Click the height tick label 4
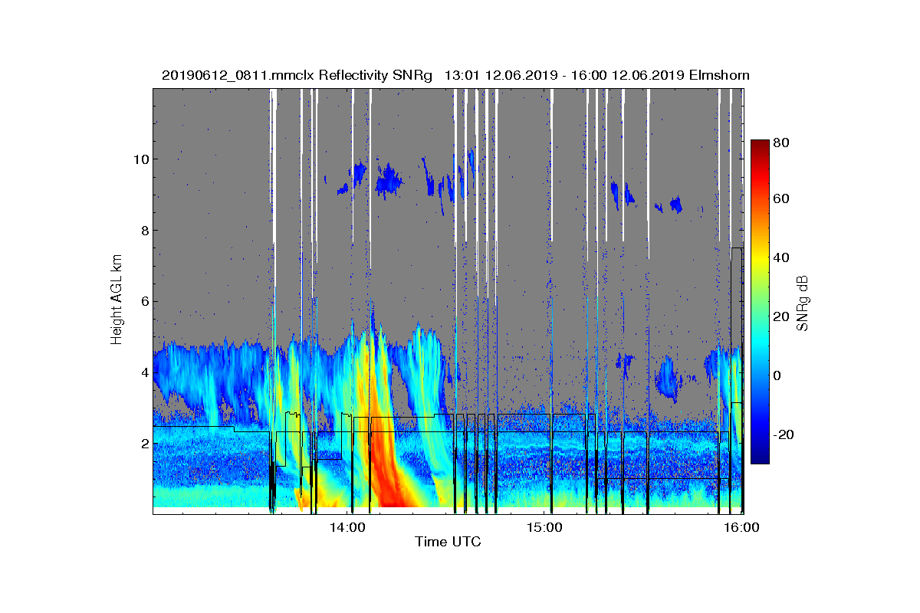The height and width of the screenshot is (613, 920). [143, 372]
